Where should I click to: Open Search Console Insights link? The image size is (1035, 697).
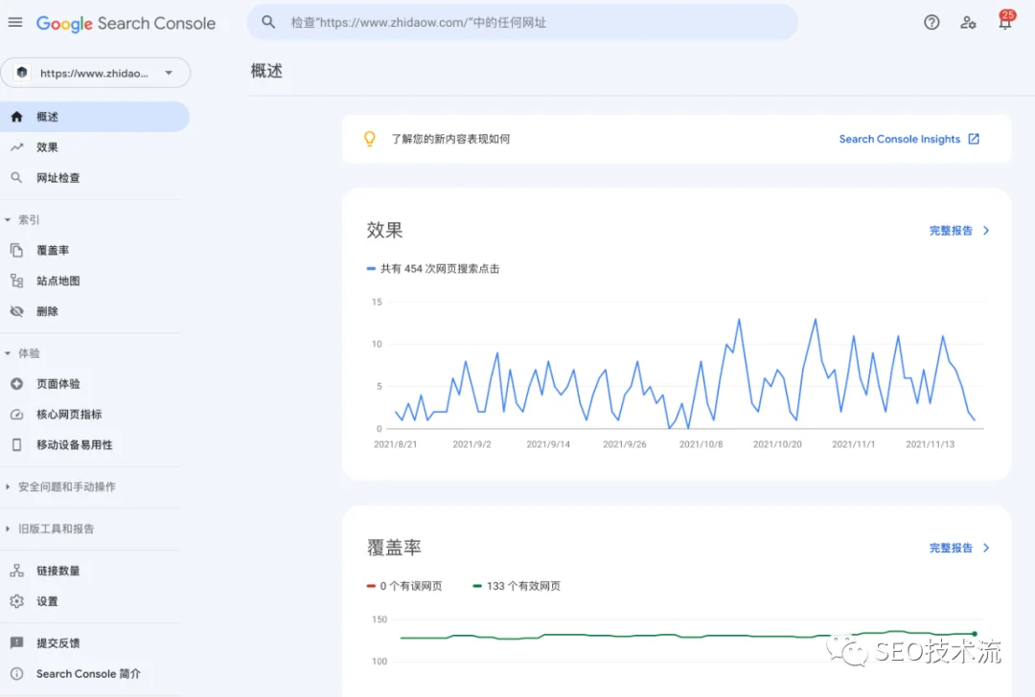900,139
